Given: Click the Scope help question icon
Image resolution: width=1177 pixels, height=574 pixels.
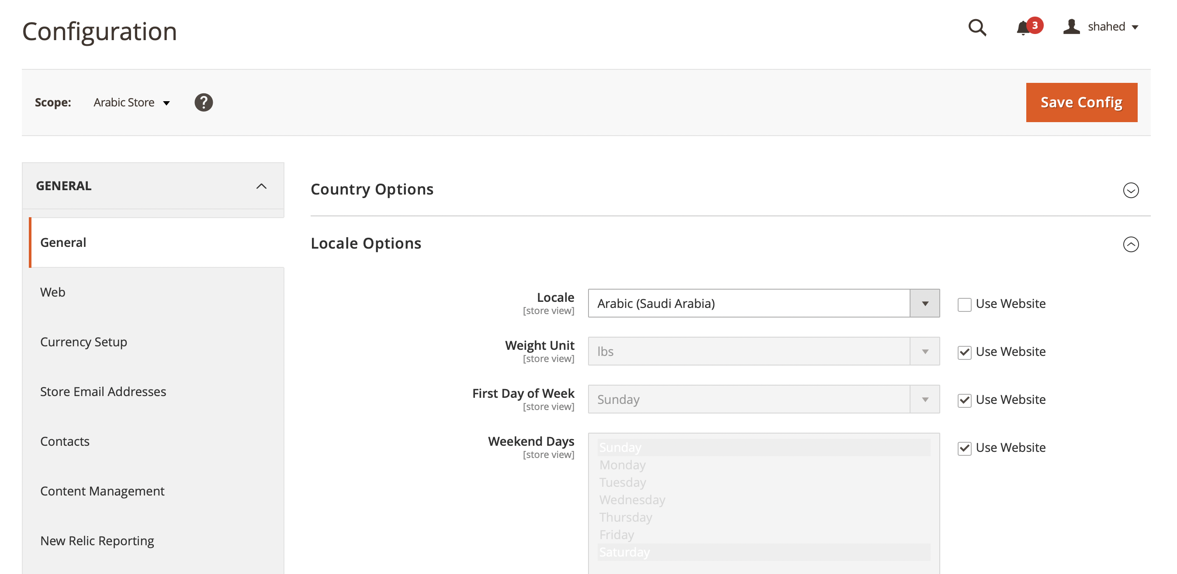Looking at the screenshot, I should point(204,102).
